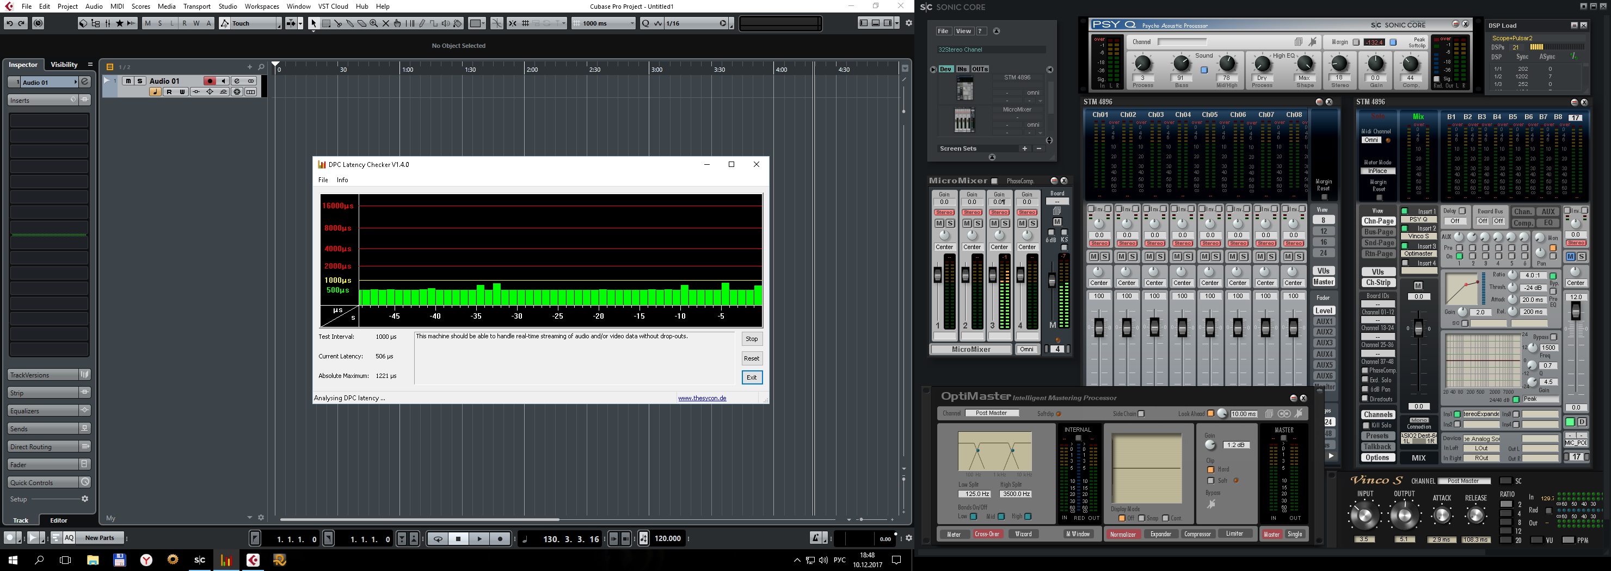Stop playback in Cubase transport
The width and height of the screenshot is (1611, 571).
(458, 538)
